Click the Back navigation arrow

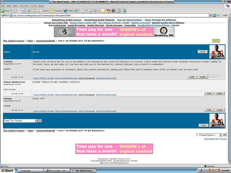[x=3, y=11]
